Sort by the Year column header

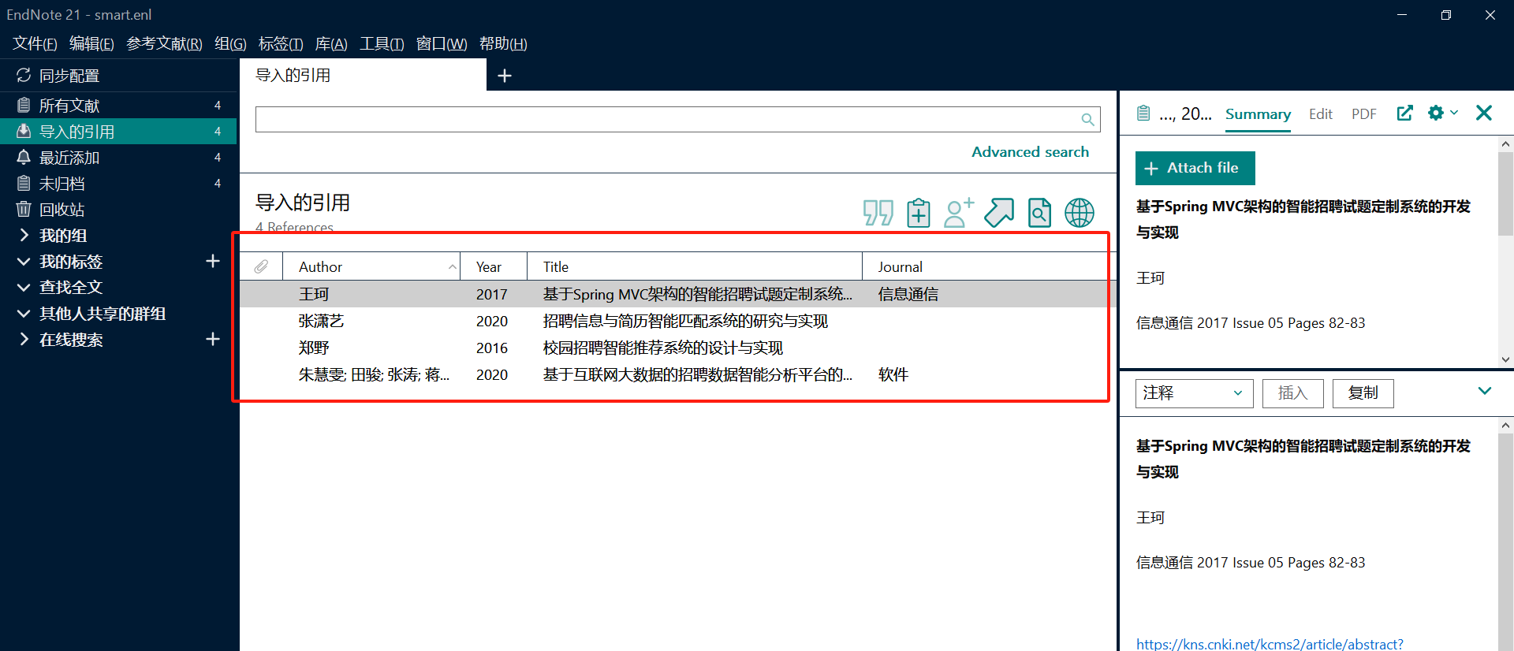click(x=493, y=266)
